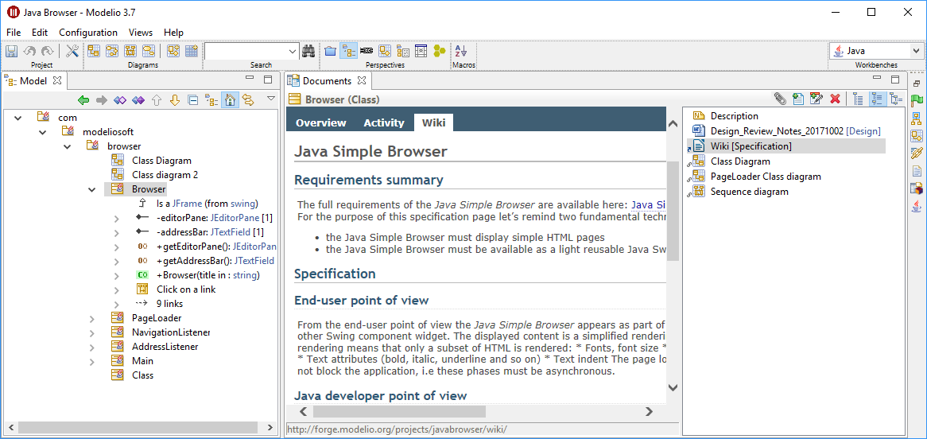
Task: Select '9 links' row in model tree
Action: pos(169,304)
